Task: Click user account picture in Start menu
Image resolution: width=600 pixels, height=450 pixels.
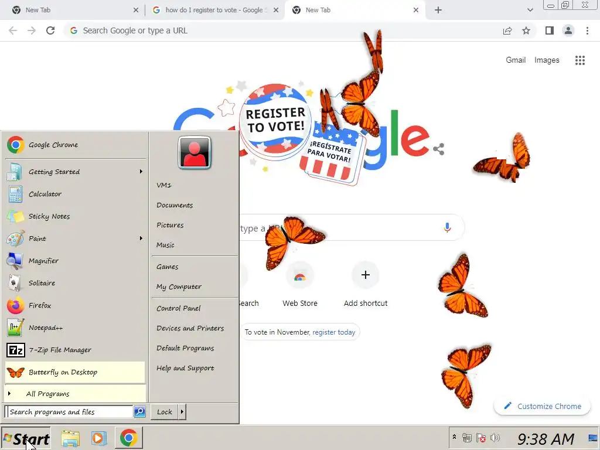Action: pyautogui.click(x=195, y=153)
